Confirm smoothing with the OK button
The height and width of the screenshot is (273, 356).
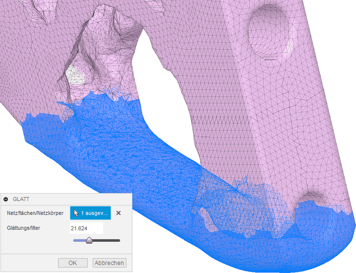(x=73, y=263)
